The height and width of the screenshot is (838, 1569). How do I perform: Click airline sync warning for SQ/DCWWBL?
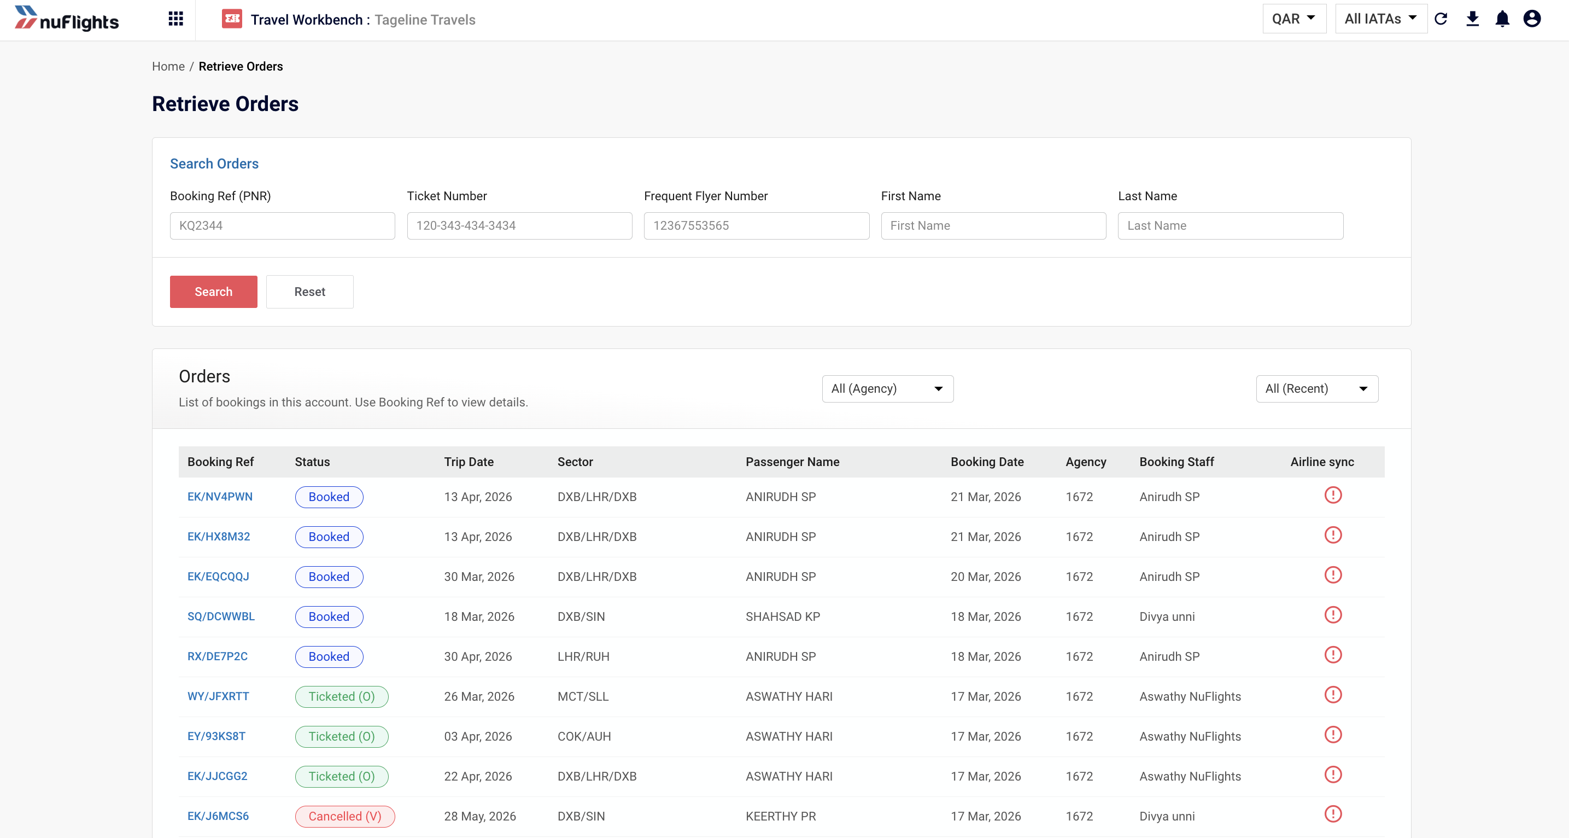click(1333, 615)
